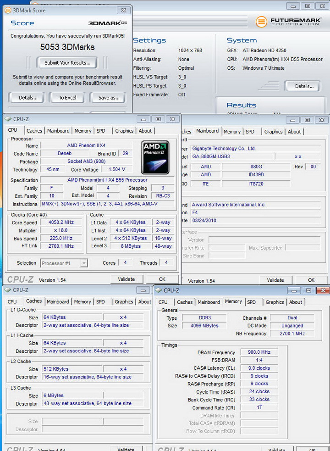Click the Revision value RB-C3

pyautogui.click(x=163, y=196)
